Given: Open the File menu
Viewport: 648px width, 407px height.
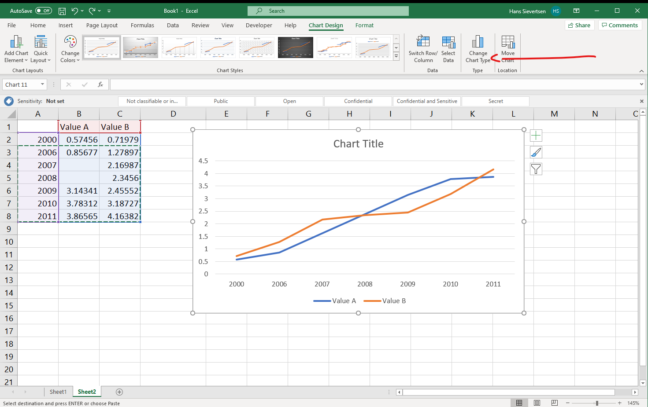Looking at the screenshot, I should (x=11, y=25).
